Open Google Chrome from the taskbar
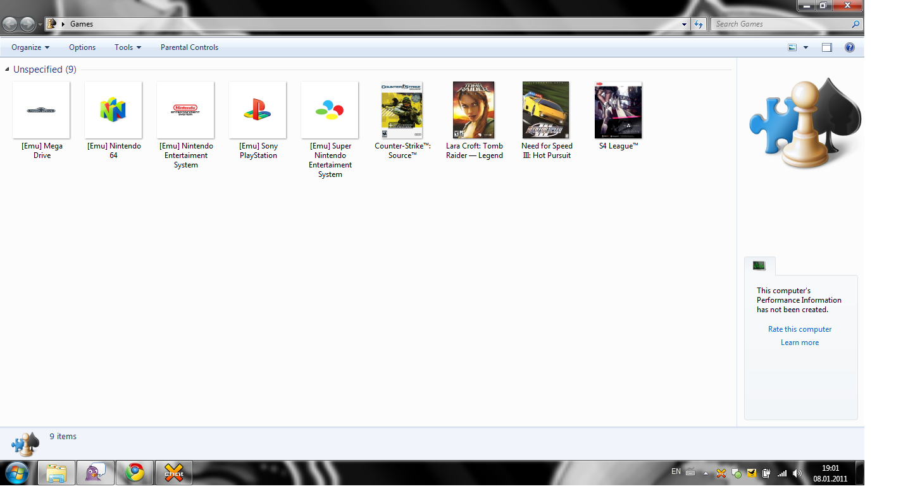 coord(134,473)
